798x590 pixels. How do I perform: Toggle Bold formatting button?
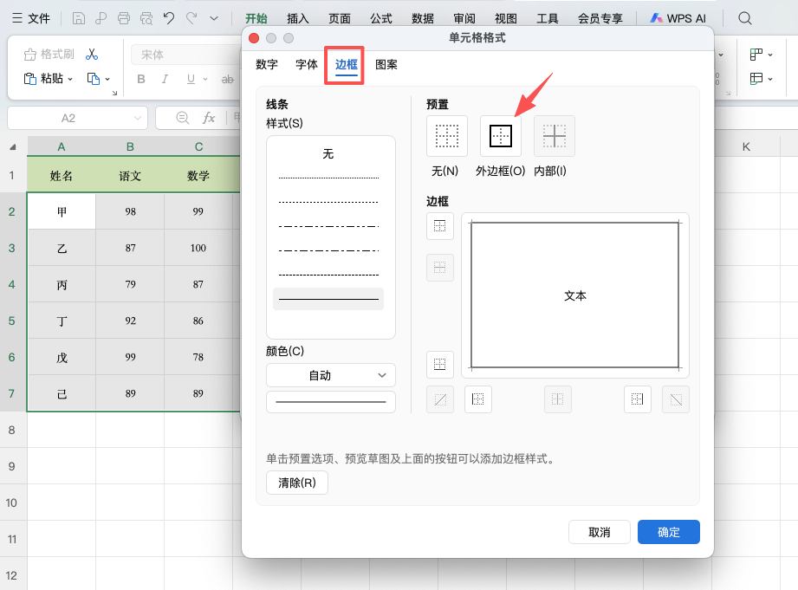(141, 79)
